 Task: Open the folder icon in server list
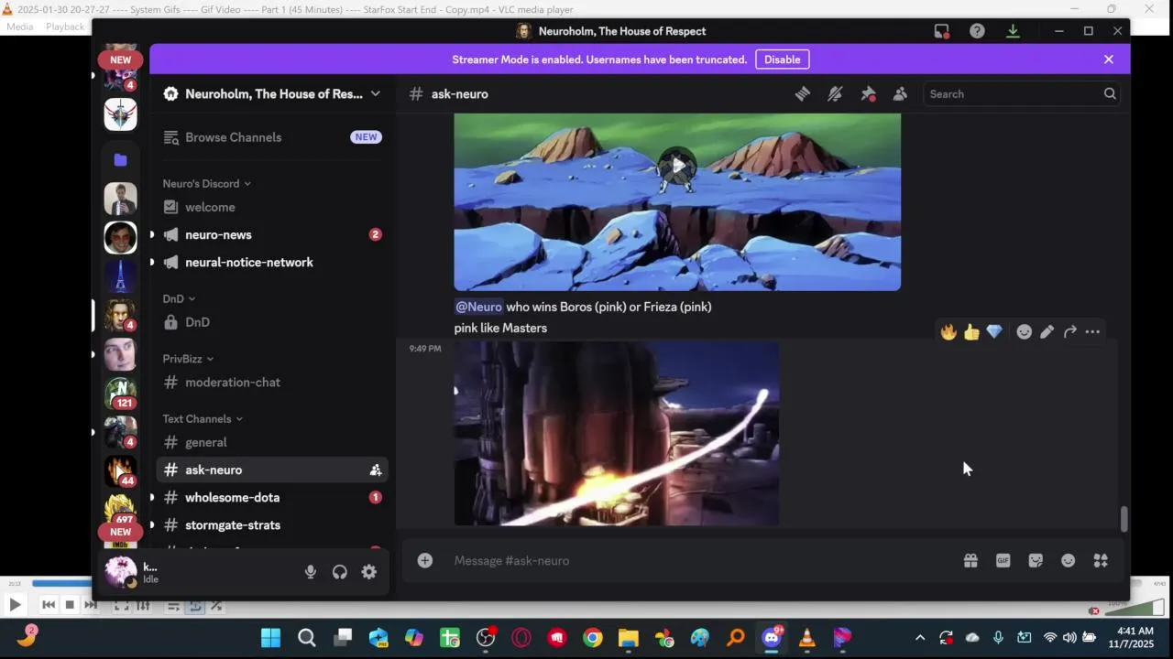120,160
